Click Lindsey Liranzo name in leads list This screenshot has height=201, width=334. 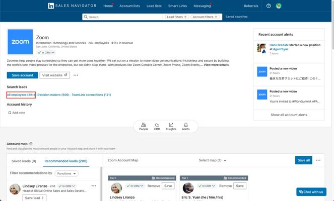tap(35, 186)
